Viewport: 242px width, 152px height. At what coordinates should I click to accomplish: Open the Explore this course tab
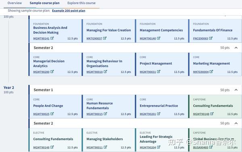coord(81,3)
